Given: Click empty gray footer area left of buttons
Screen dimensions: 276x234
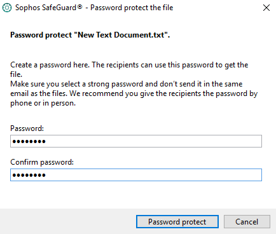Looking at the screenshot, I should tap(68, 221).
